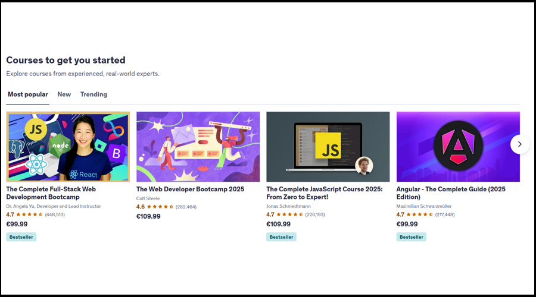Click star rating of Web Developer Bootcamp
The height and width of the screenshot is (297, 536).
[x=160, y=207]
